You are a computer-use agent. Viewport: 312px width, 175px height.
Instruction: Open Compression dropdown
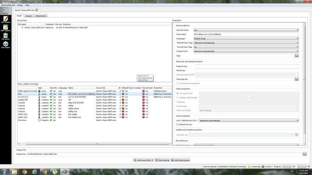[246, 51]
